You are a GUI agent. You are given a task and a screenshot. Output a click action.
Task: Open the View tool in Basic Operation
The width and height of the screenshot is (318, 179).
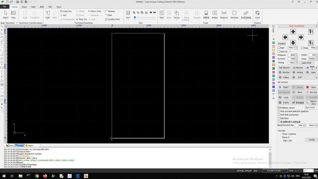click(13, 14)
